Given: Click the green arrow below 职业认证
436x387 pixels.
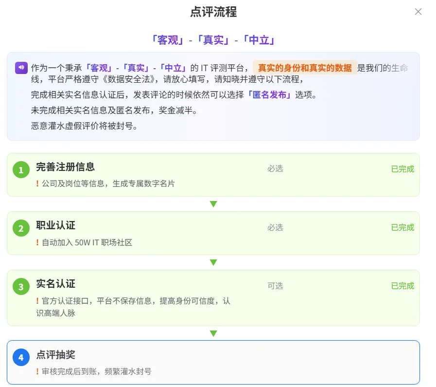Looking at the screenshot, I should point(213,262).
